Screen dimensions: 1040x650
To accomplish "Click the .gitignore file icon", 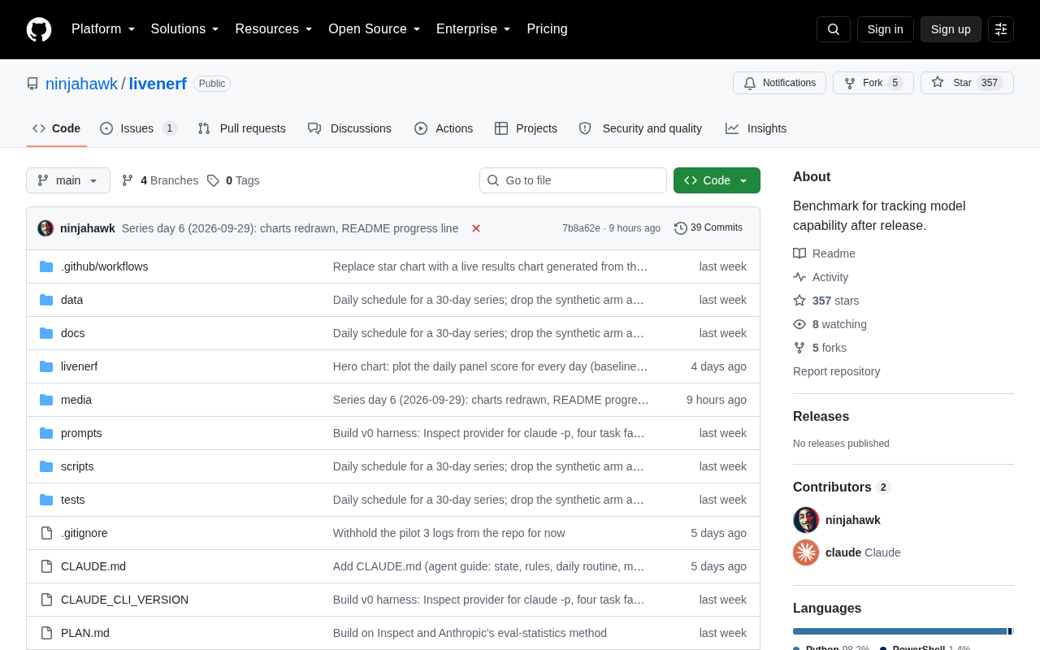I will [x=46, y=533].
